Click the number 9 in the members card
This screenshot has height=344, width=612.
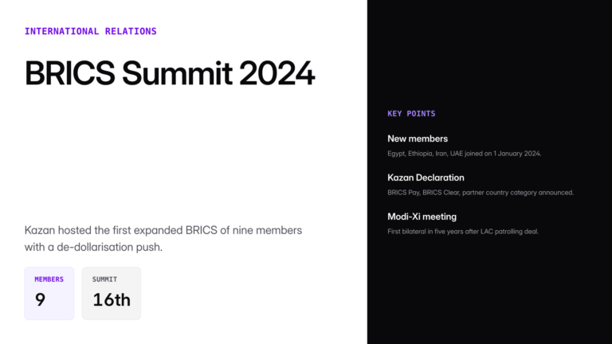click(x=40, y=300)
